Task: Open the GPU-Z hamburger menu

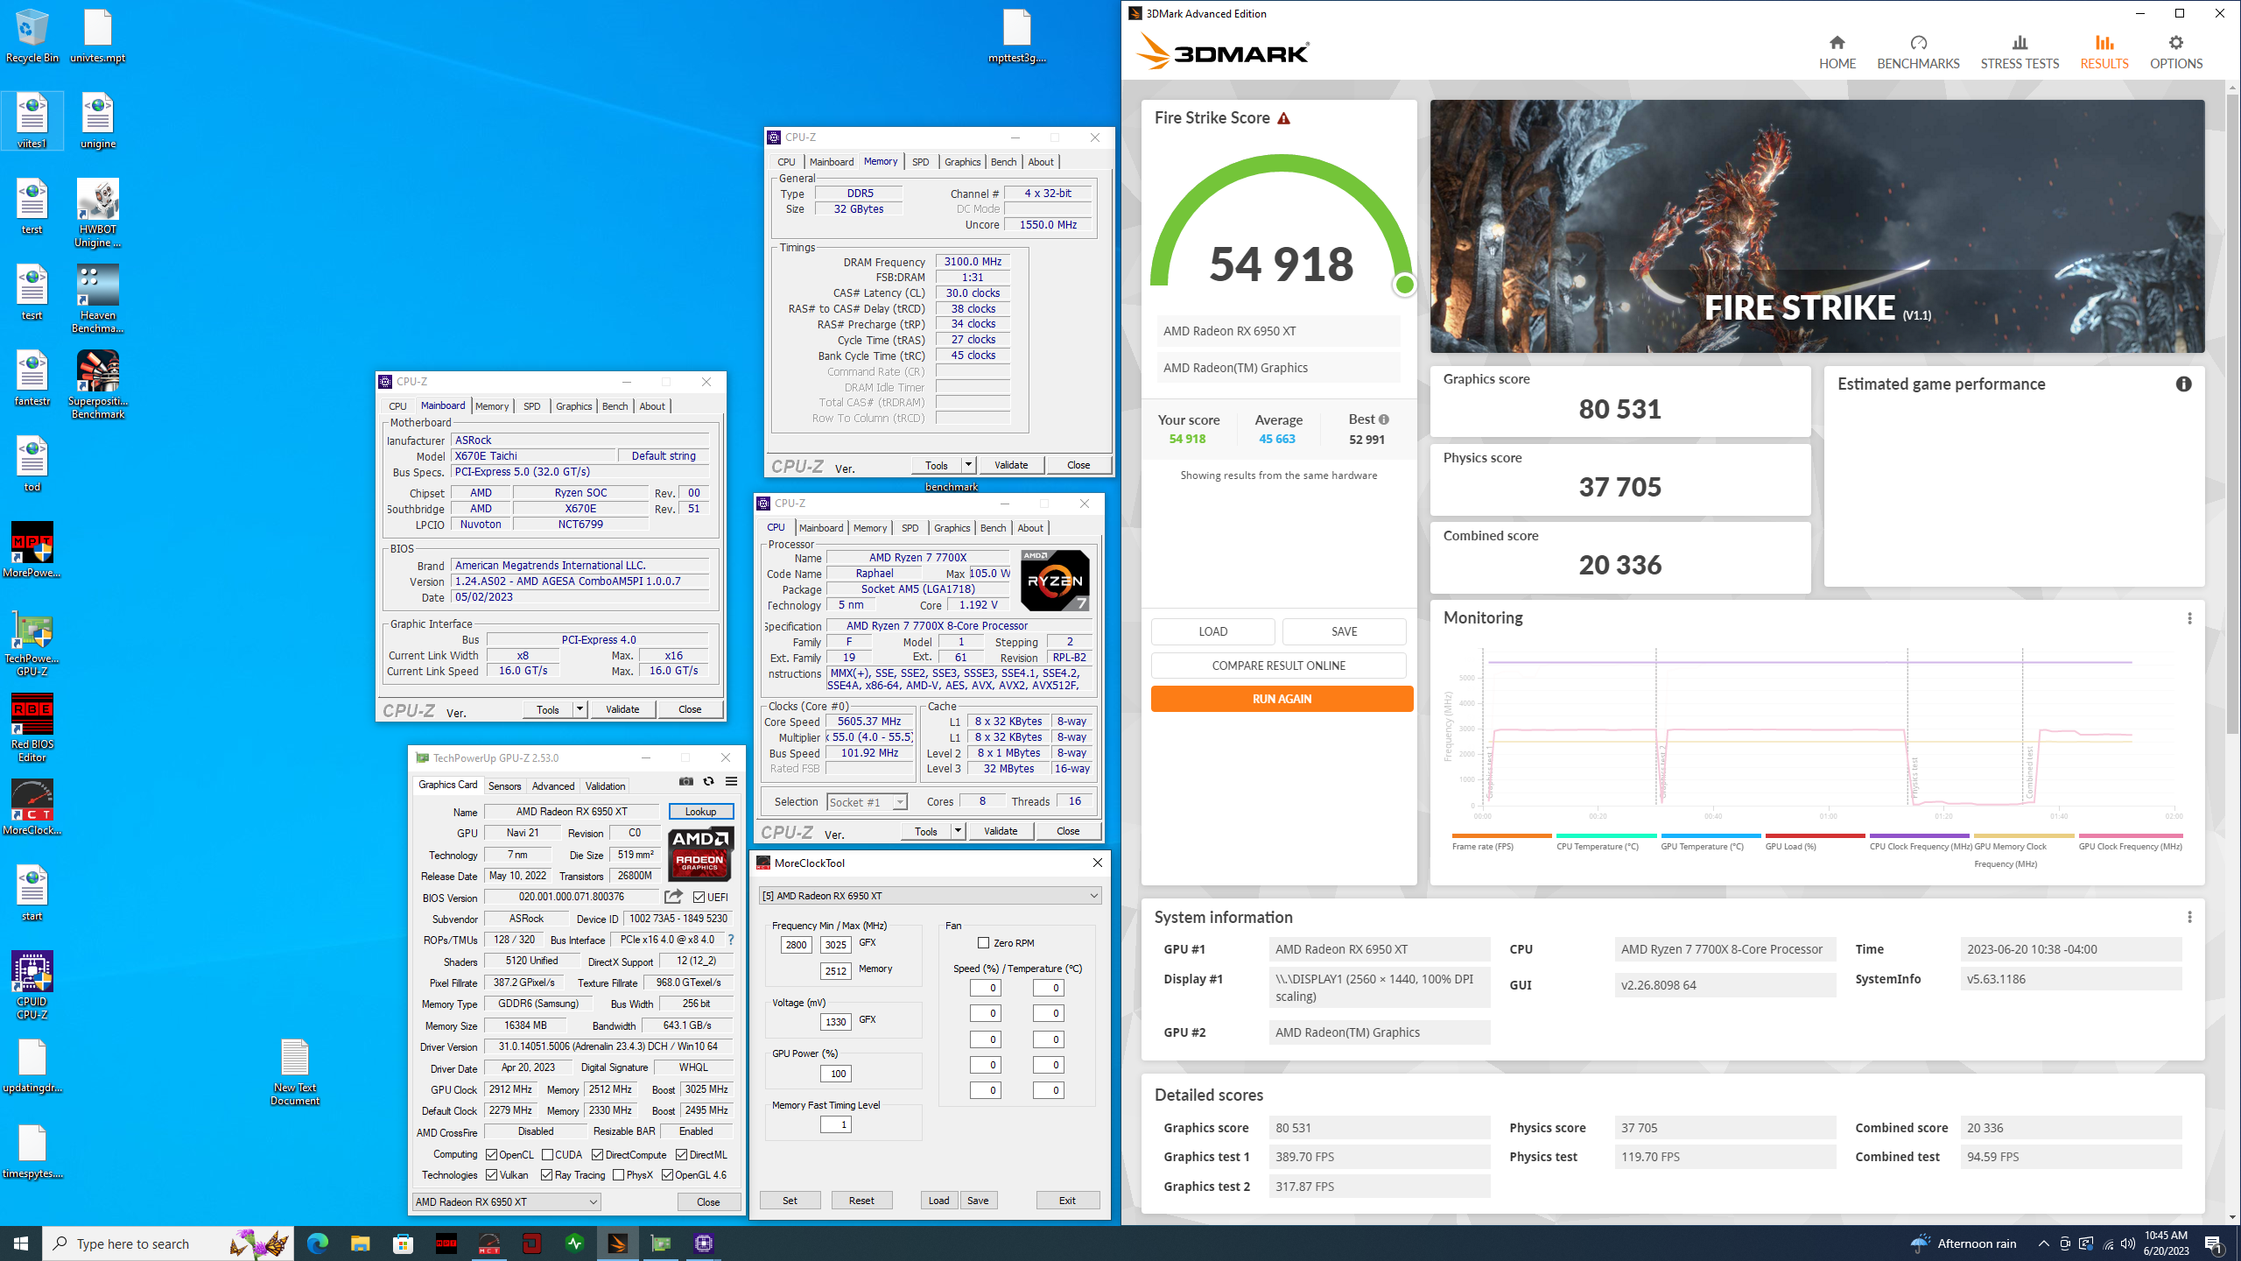Action: [732, 781]
